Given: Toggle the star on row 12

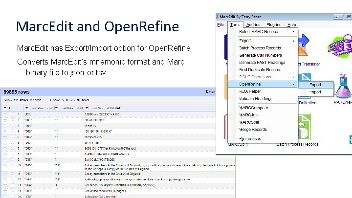Looking at the screenshot, I should pos(5,179).
